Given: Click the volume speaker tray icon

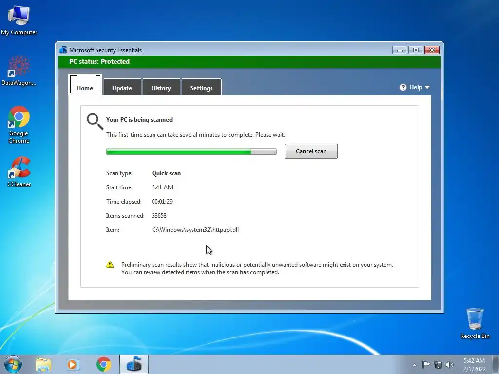Looking at the screenshot, I should point(450,365).
